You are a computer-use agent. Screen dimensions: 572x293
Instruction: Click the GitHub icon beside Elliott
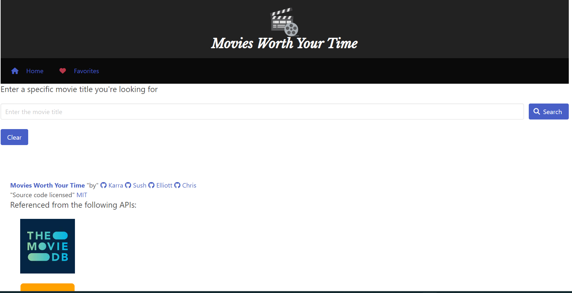tap(151, 185)
